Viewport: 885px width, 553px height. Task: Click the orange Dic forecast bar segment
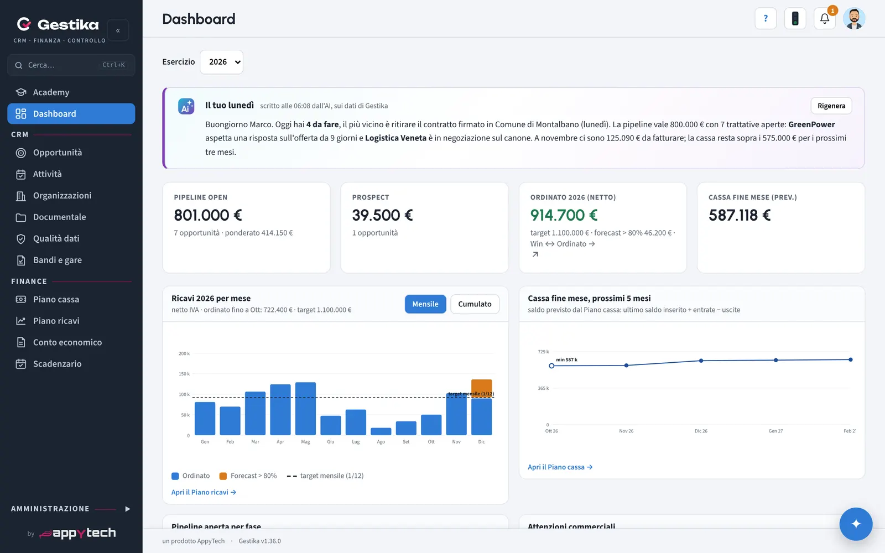click(x=481, y=389)
